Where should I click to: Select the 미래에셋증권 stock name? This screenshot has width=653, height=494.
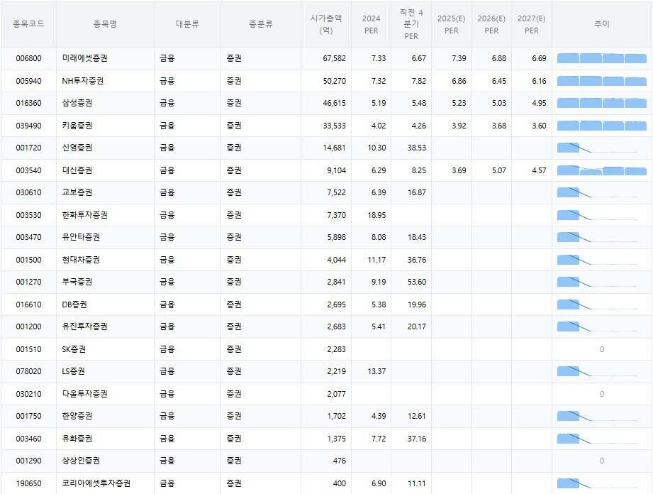pyautogui.click(x=84, y=58)
